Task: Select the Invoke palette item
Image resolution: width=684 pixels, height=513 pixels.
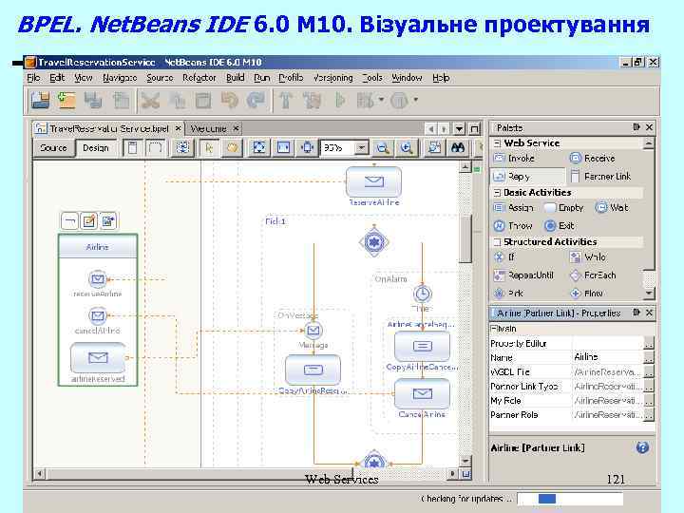Action: click(514, 158)
